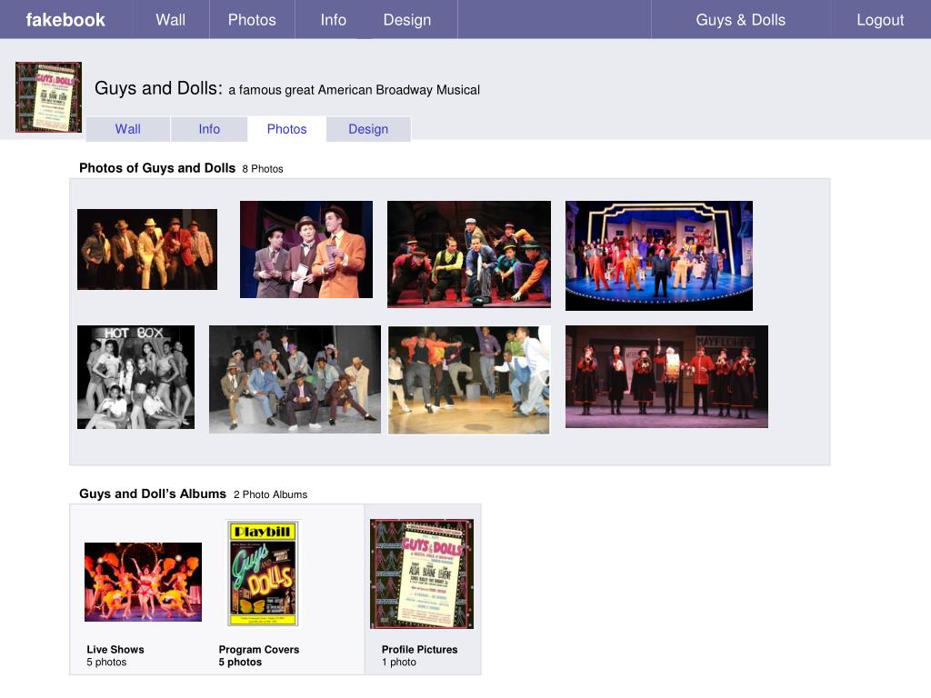The height and width of the screenshot is (698, 931).
Task: Open the Playbill Program Covers album thumbnail
Action: [x=263, y=573]
